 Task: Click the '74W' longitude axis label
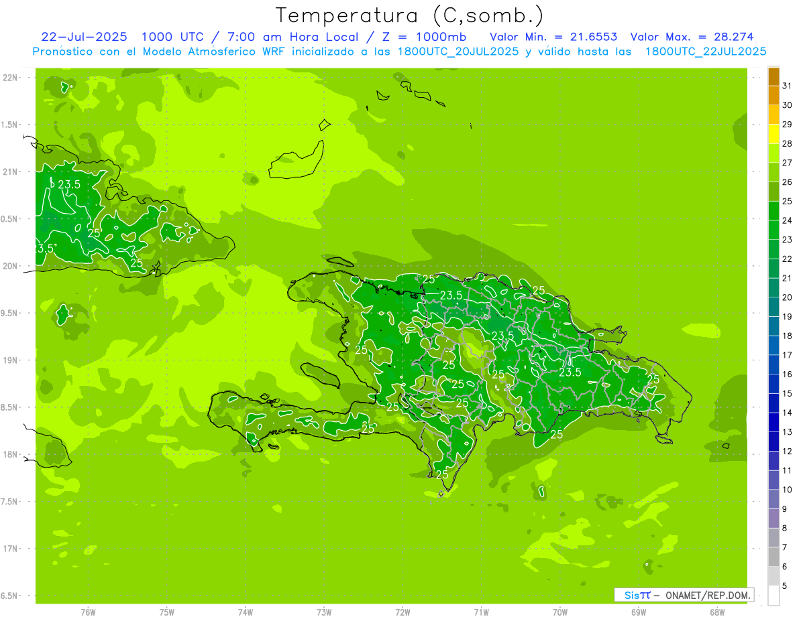[x=246, y=612]
